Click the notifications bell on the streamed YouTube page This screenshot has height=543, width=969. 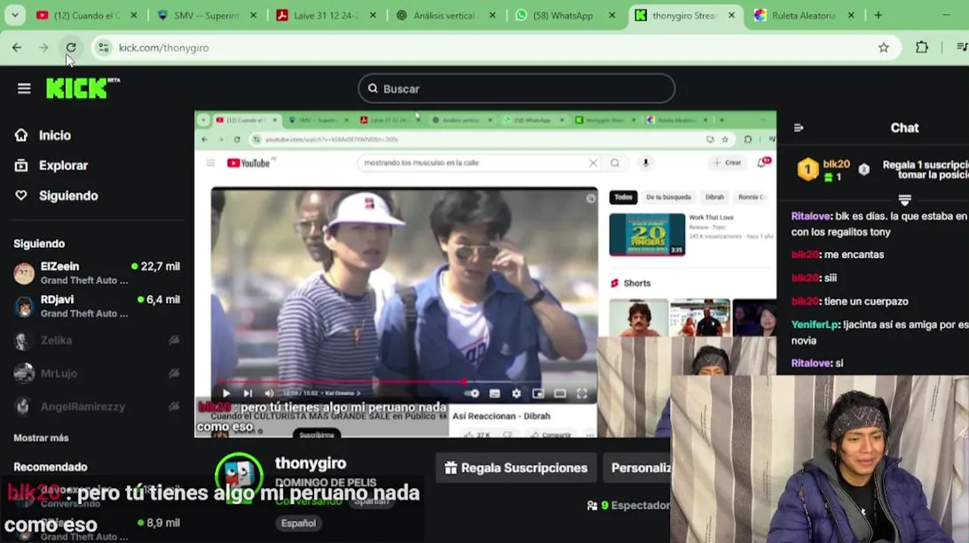pos(761,163)
